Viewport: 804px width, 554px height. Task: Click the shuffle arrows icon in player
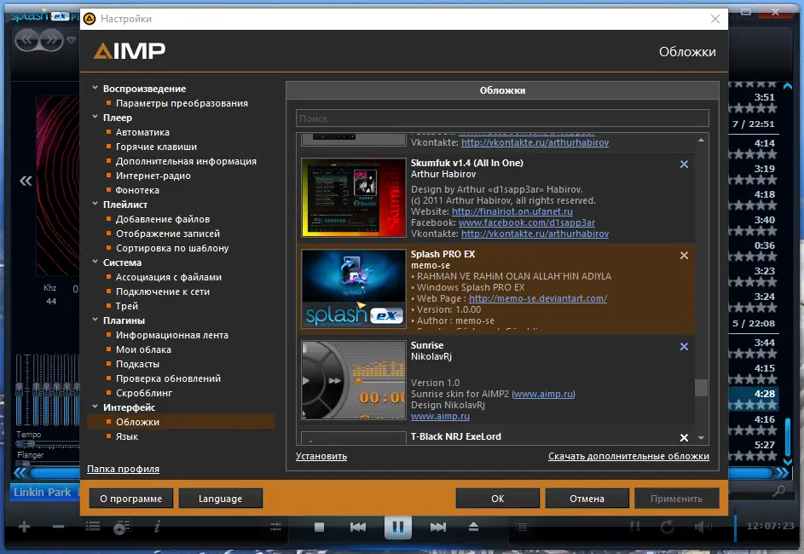[x=635, y=527]
